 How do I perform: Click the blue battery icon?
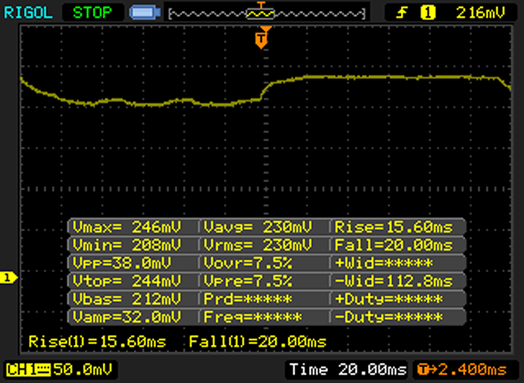pos(145,13)
